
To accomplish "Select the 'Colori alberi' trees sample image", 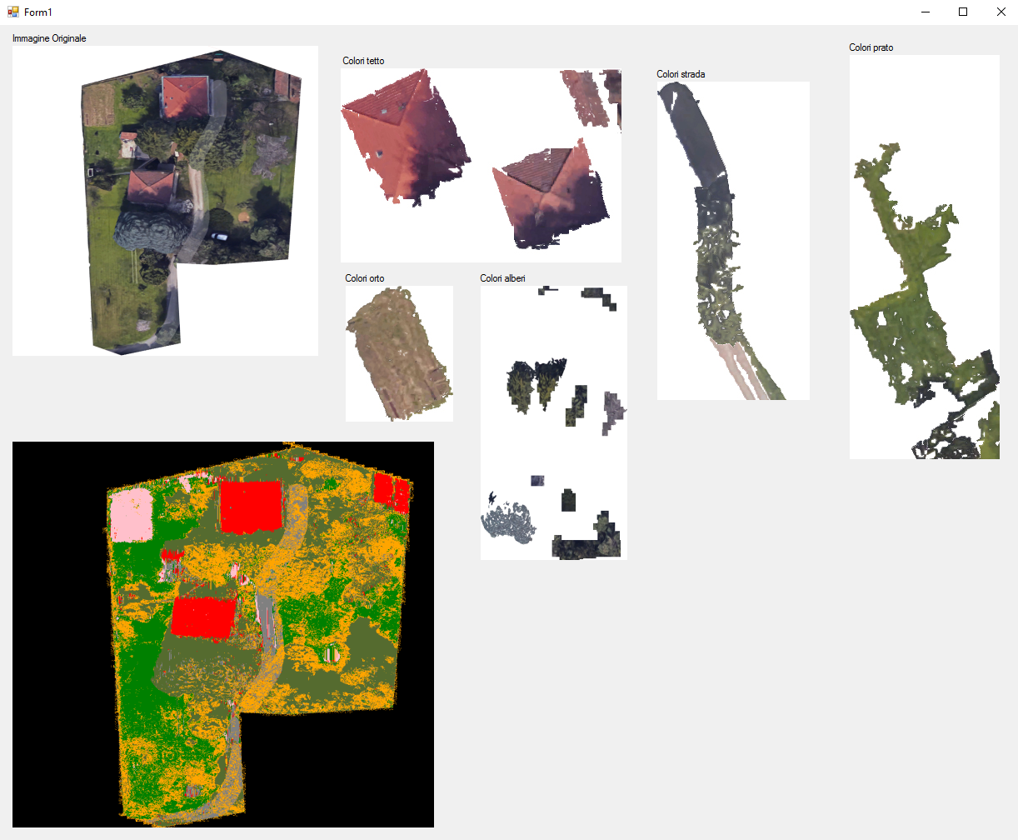I will coord(554,422).
